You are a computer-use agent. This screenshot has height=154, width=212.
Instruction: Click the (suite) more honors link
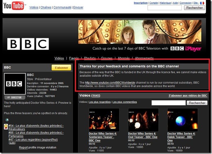12,143
